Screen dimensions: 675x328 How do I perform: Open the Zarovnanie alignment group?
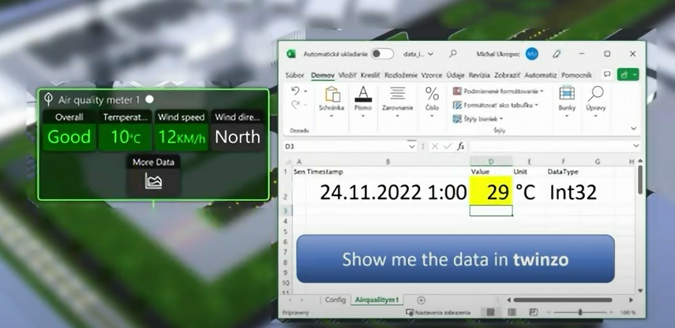pos(397,102)
